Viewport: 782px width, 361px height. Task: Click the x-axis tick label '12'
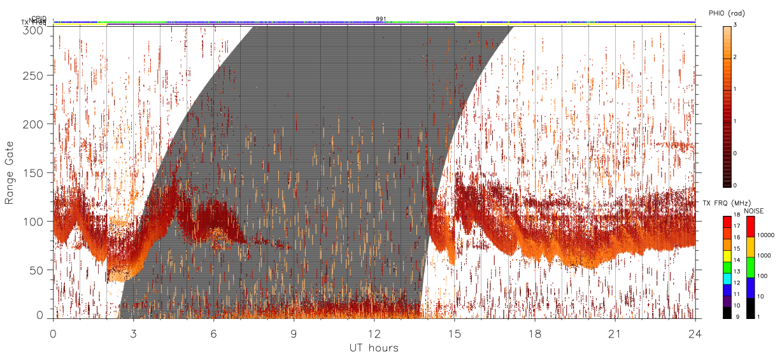coord(374,333)
